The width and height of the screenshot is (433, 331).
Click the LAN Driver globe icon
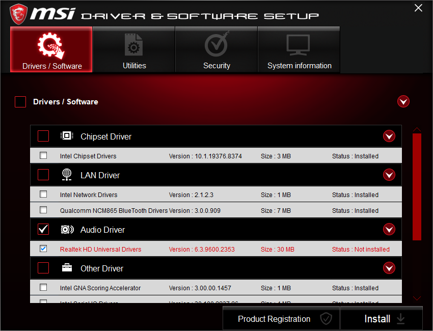click(67, 175)
